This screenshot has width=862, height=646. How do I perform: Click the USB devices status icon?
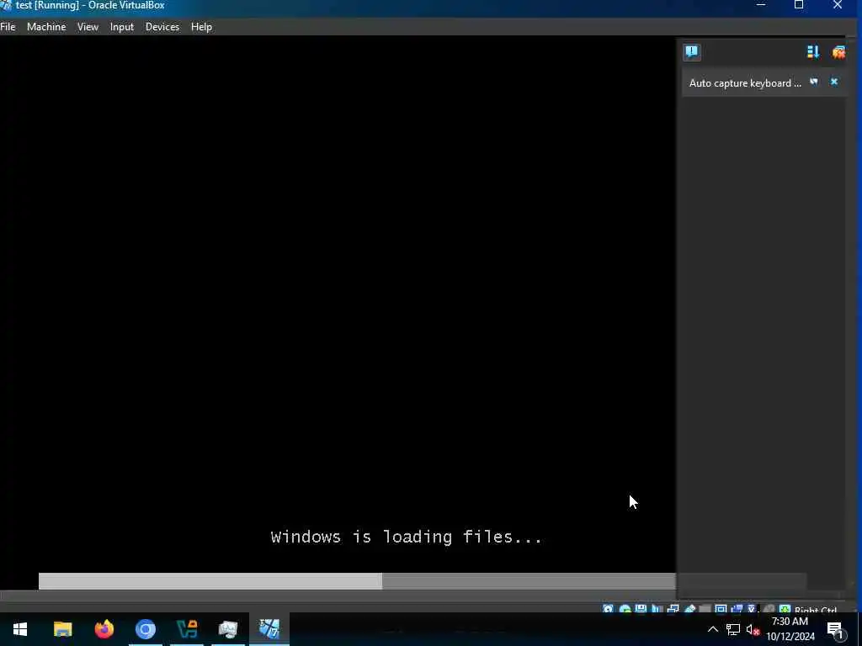(x=689, y=609)
